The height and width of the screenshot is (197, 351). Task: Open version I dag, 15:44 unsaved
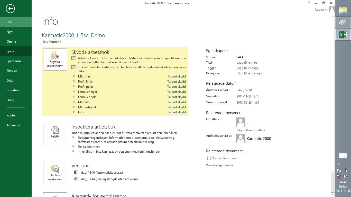[109, 179]
